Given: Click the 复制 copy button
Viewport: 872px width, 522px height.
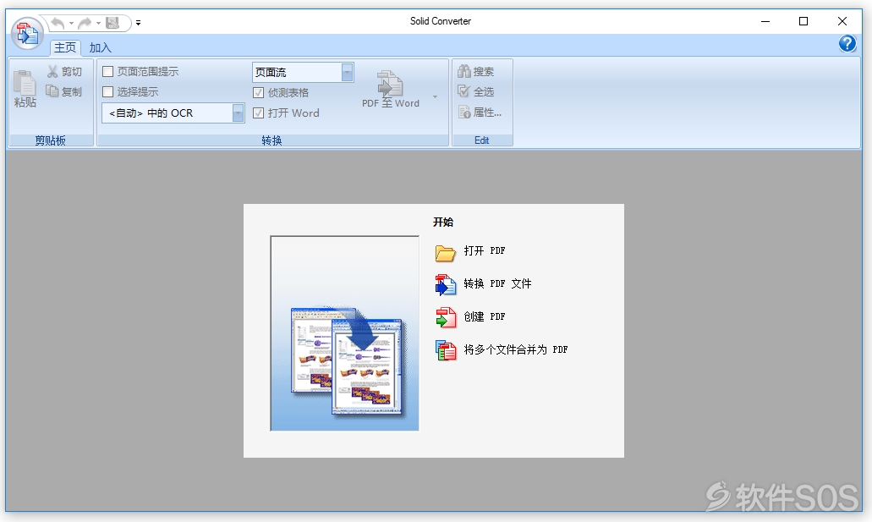Looking at the screenshot, I should 64,91.
